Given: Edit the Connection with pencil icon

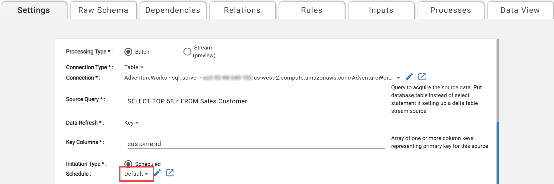Looking at the screenshot, I should pos(409,77).
